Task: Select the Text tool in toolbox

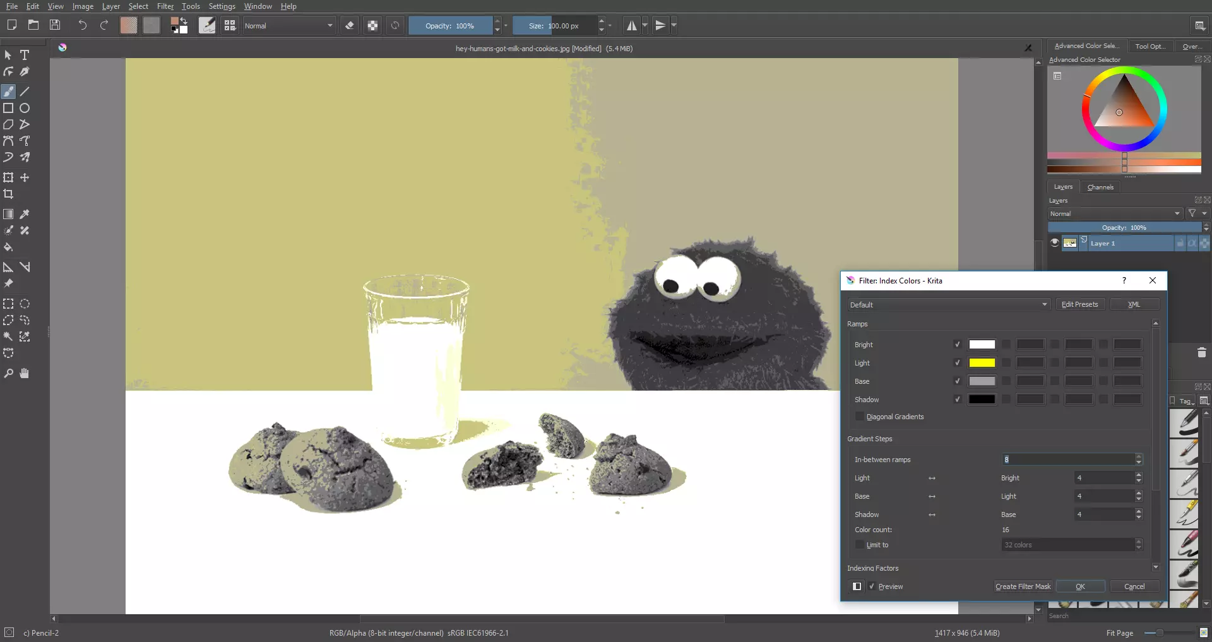Action: [25, 55]
